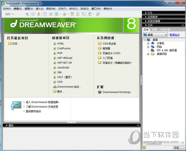Click the 查找授权培训 link
The width and height of the screenshot is (186, 151).
[x=33, y=111]
